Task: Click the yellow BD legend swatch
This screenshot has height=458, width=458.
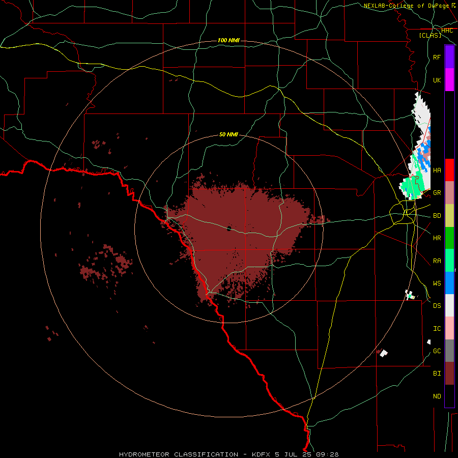Action: coord(449,216)
